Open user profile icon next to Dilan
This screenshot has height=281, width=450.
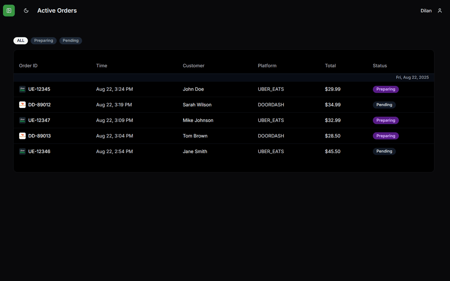[440, 10]
